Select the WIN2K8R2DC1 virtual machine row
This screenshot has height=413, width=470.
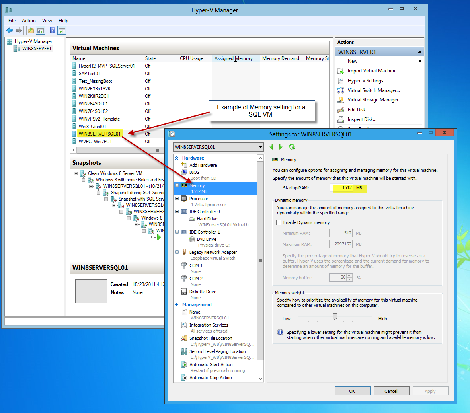(94, 96)
